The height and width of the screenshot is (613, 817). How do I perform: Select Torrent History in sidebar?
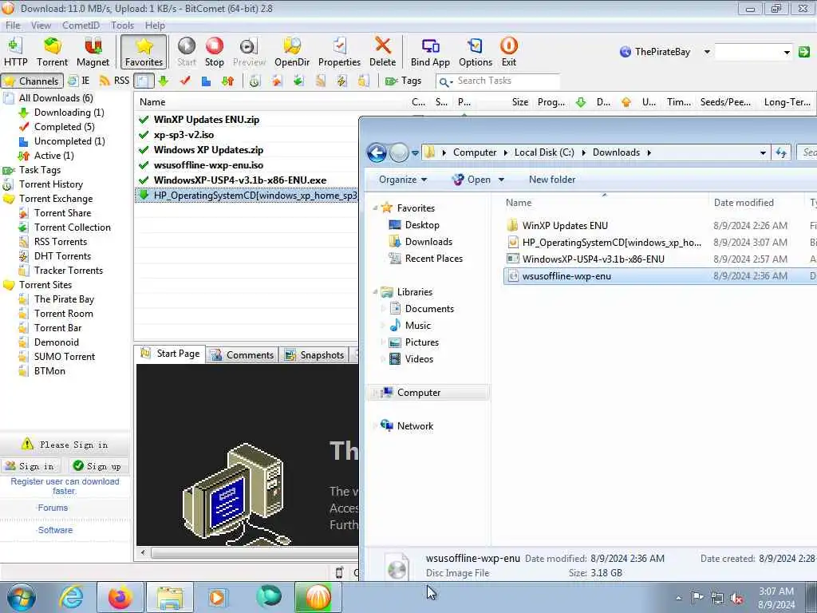(50, 184)
